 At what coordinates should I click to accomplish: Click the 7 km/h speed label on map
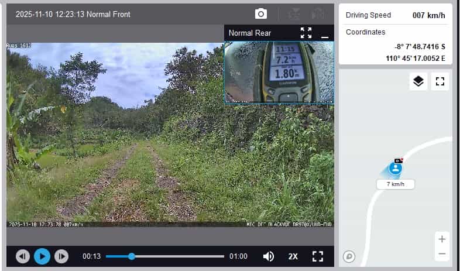pyautogui.click(x=396, y=184)
